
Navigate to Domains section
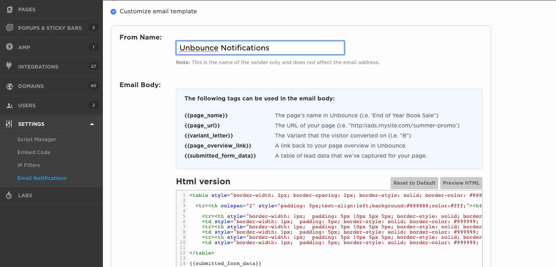[51, 86]
